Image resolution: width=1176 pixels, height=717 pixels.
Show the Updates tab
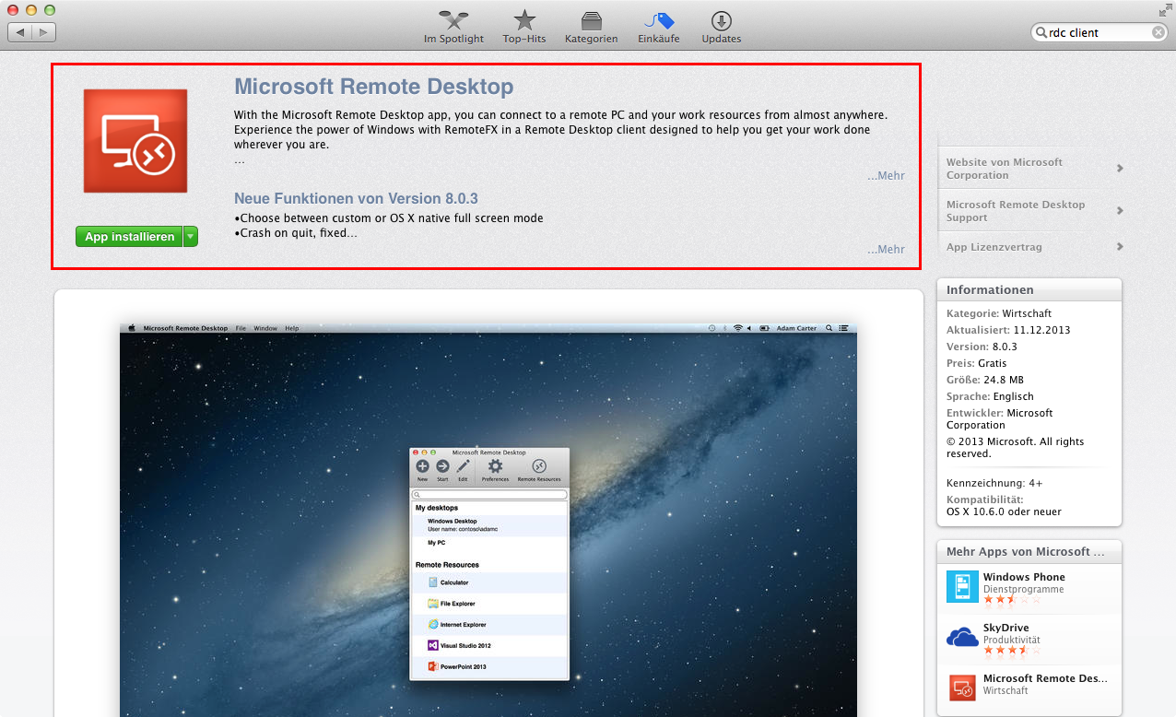(x=721, y=27)
